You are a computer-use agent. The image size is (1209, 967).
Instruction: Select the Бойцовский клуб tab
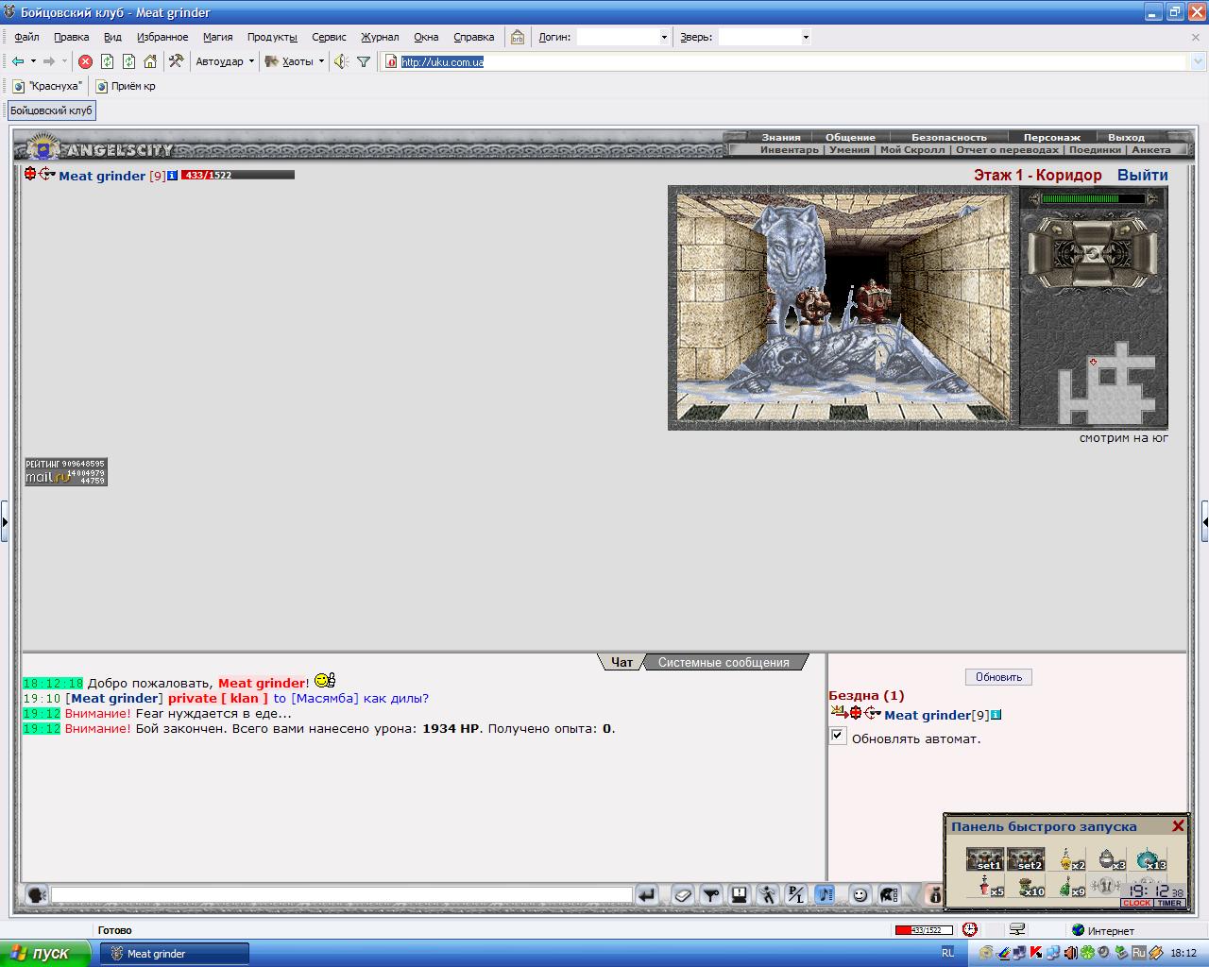tap(51, 110)
